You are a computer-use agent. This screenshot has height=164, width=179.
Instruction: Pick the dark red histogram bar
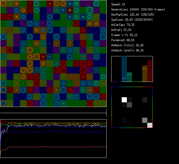[150, 71]
